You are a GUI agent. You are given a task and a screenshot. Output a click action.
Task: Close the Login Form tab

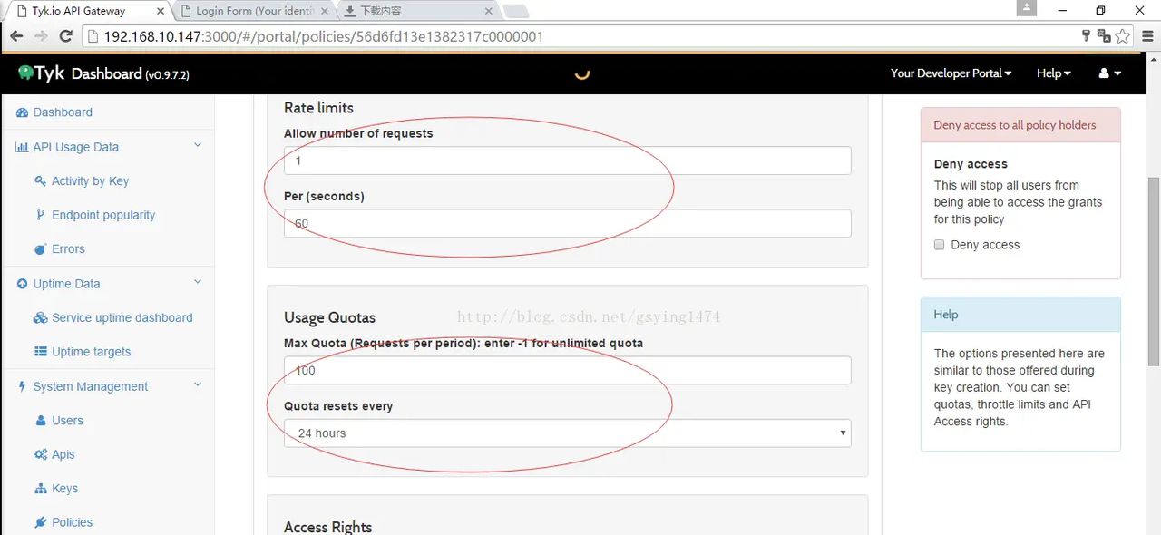325,11
